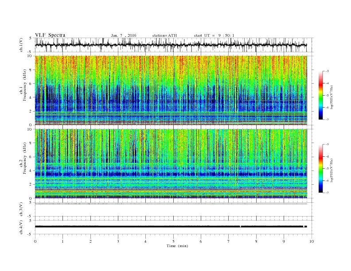Click time axis tick label "4"
The height and width of the screenshot is (271, 351).
[145, 241]
